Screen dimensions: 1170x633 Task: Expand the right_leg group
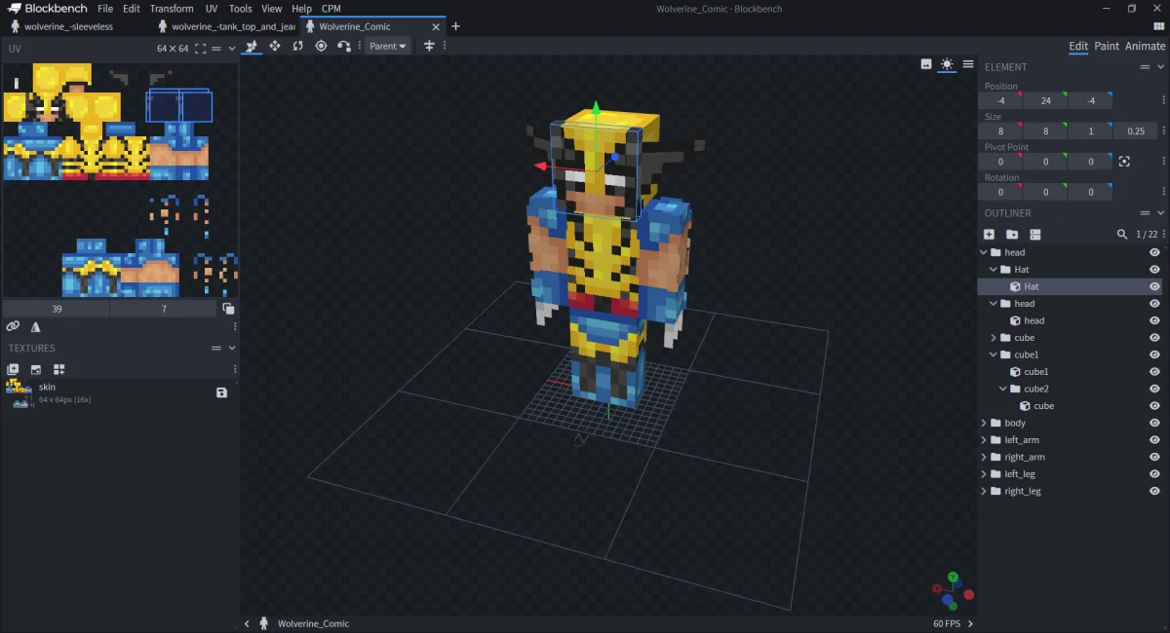984,491
